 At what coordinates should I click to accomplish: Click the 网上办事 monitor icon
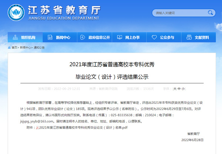[119, 37]
